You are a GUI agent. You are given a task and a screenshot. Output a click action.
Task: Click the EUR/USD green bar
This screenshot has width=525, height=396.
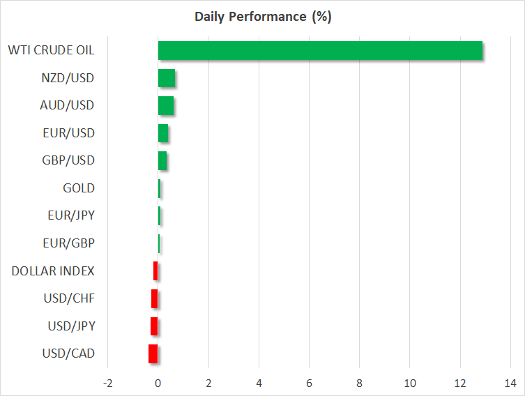tap(163, 133)
